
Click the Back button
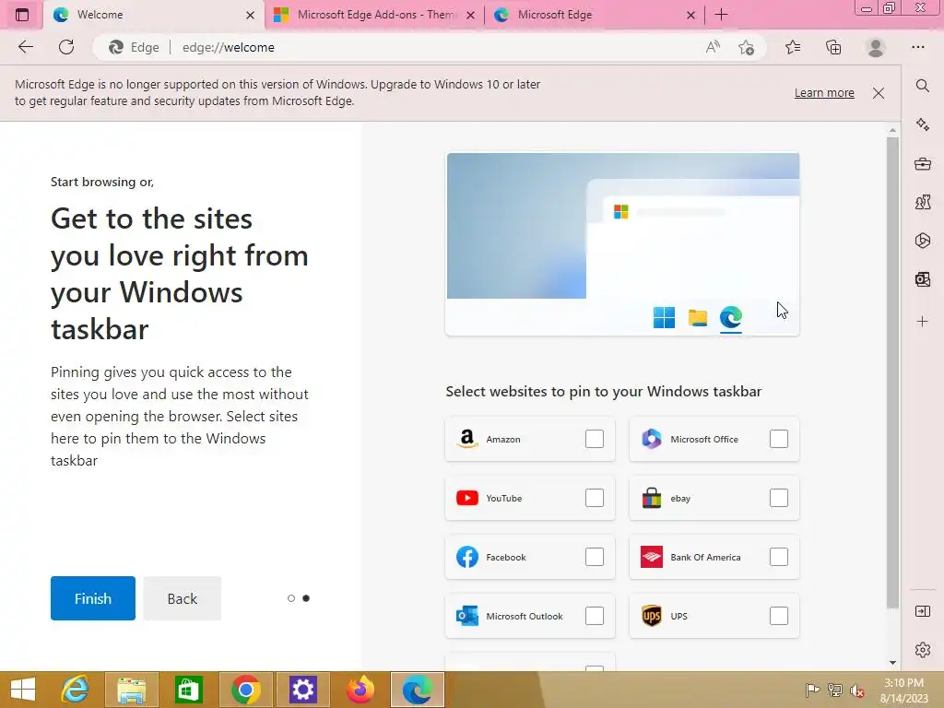tap(183, 598)
